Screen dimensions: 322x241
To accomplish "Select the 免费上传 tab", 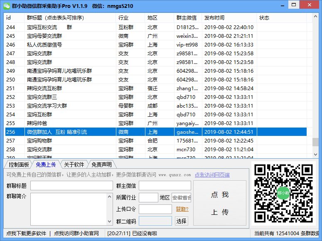I will (x=46, y=165).
